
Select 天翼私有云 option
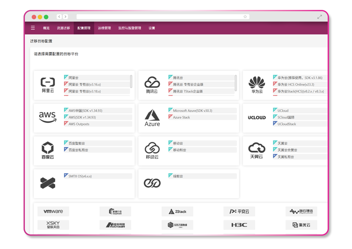(x=300, y=157)
